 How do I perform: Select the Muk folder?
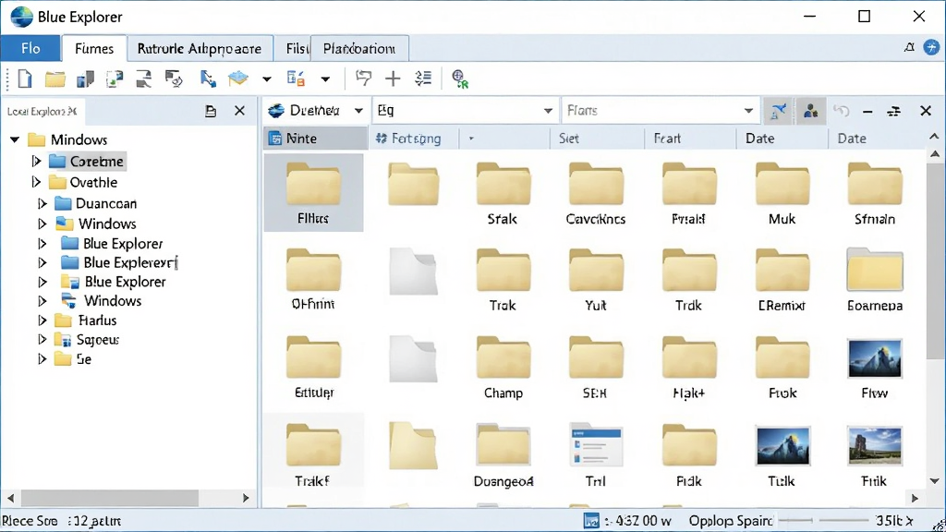click(782, 194)
